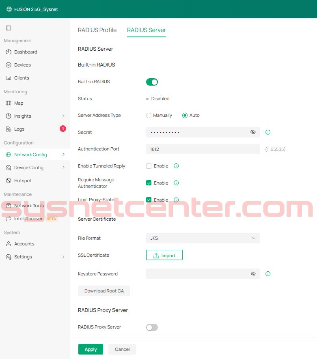The image size is (317, 359).
Task: Click the Insights pie chart icon
Action: [9, 116]
